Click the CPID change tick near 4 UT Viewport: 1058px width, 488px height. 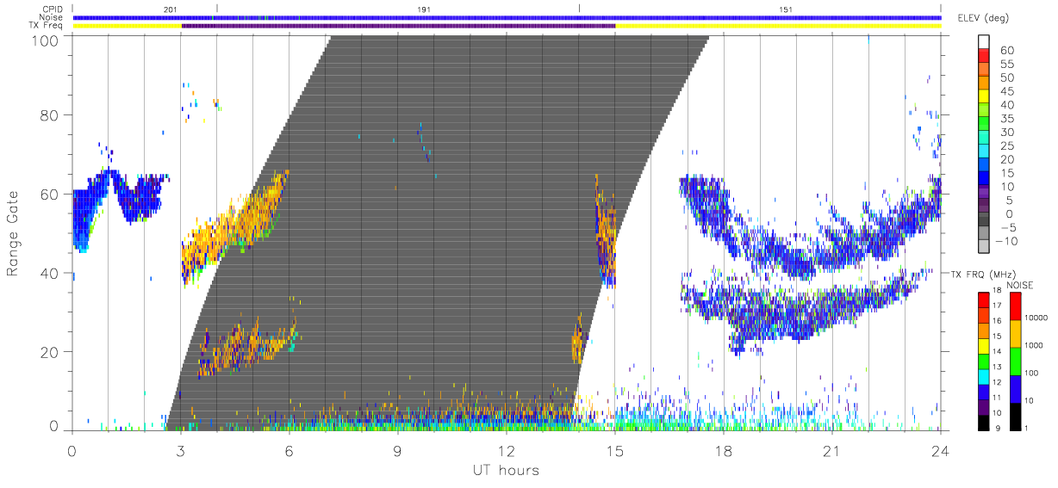point(217,9)
